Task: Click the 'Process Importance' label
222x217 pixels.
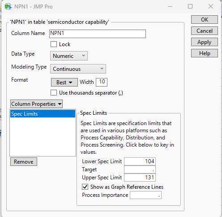Action: click(105, 195)
